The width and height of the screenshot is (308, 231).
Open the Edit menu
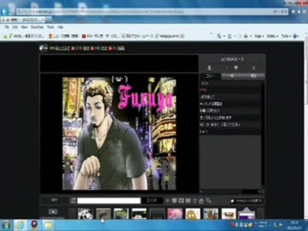(x=15, y=27)
